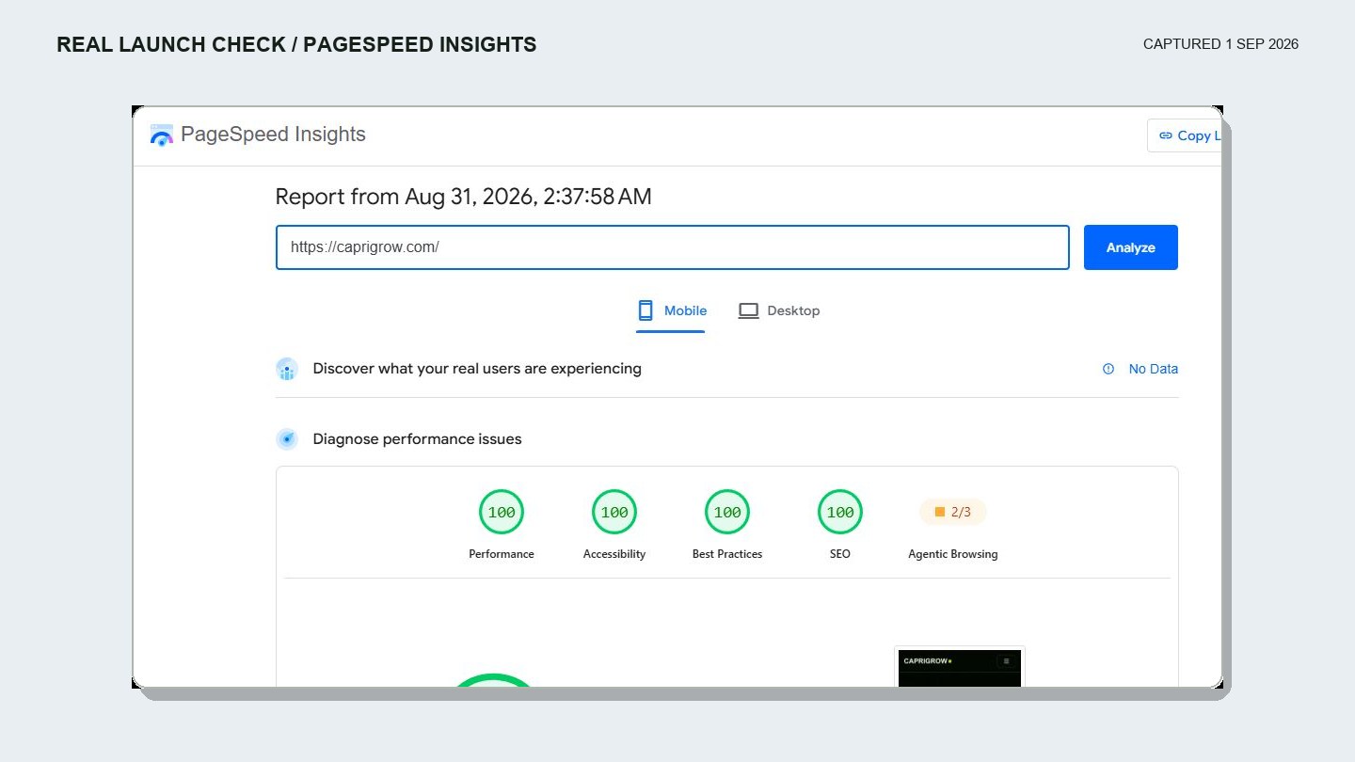The width and height of the screenshot is (1355, 762).
Task: Click the 2/3 Agentic Browsing badge
Action: click(953, 513)
